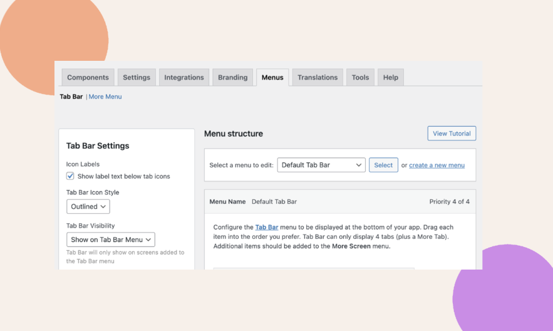The image size is (553, 331).
Task: Click the Select button
Action: pyautogui.click(x=383, y=165)
